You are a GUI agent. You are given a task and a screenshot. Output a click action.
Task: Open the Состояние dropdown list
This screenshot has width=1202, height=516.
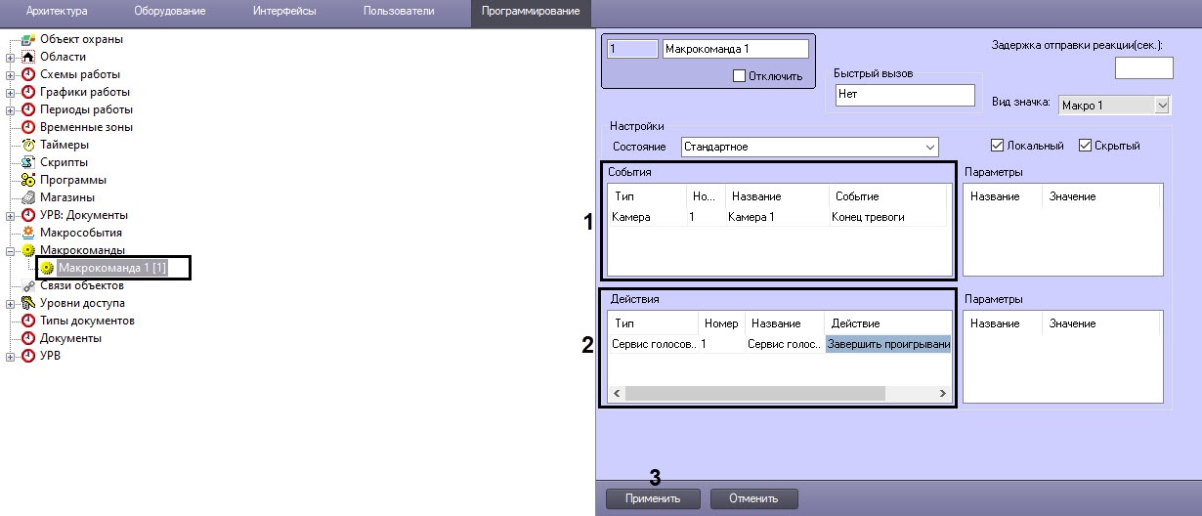coord(929,147)
